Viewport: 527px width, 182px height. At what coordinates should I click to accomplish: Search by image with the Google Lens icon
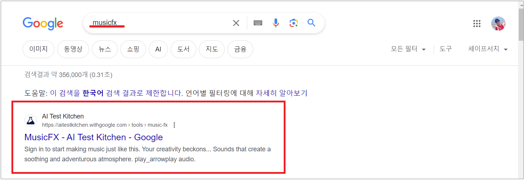294,23
